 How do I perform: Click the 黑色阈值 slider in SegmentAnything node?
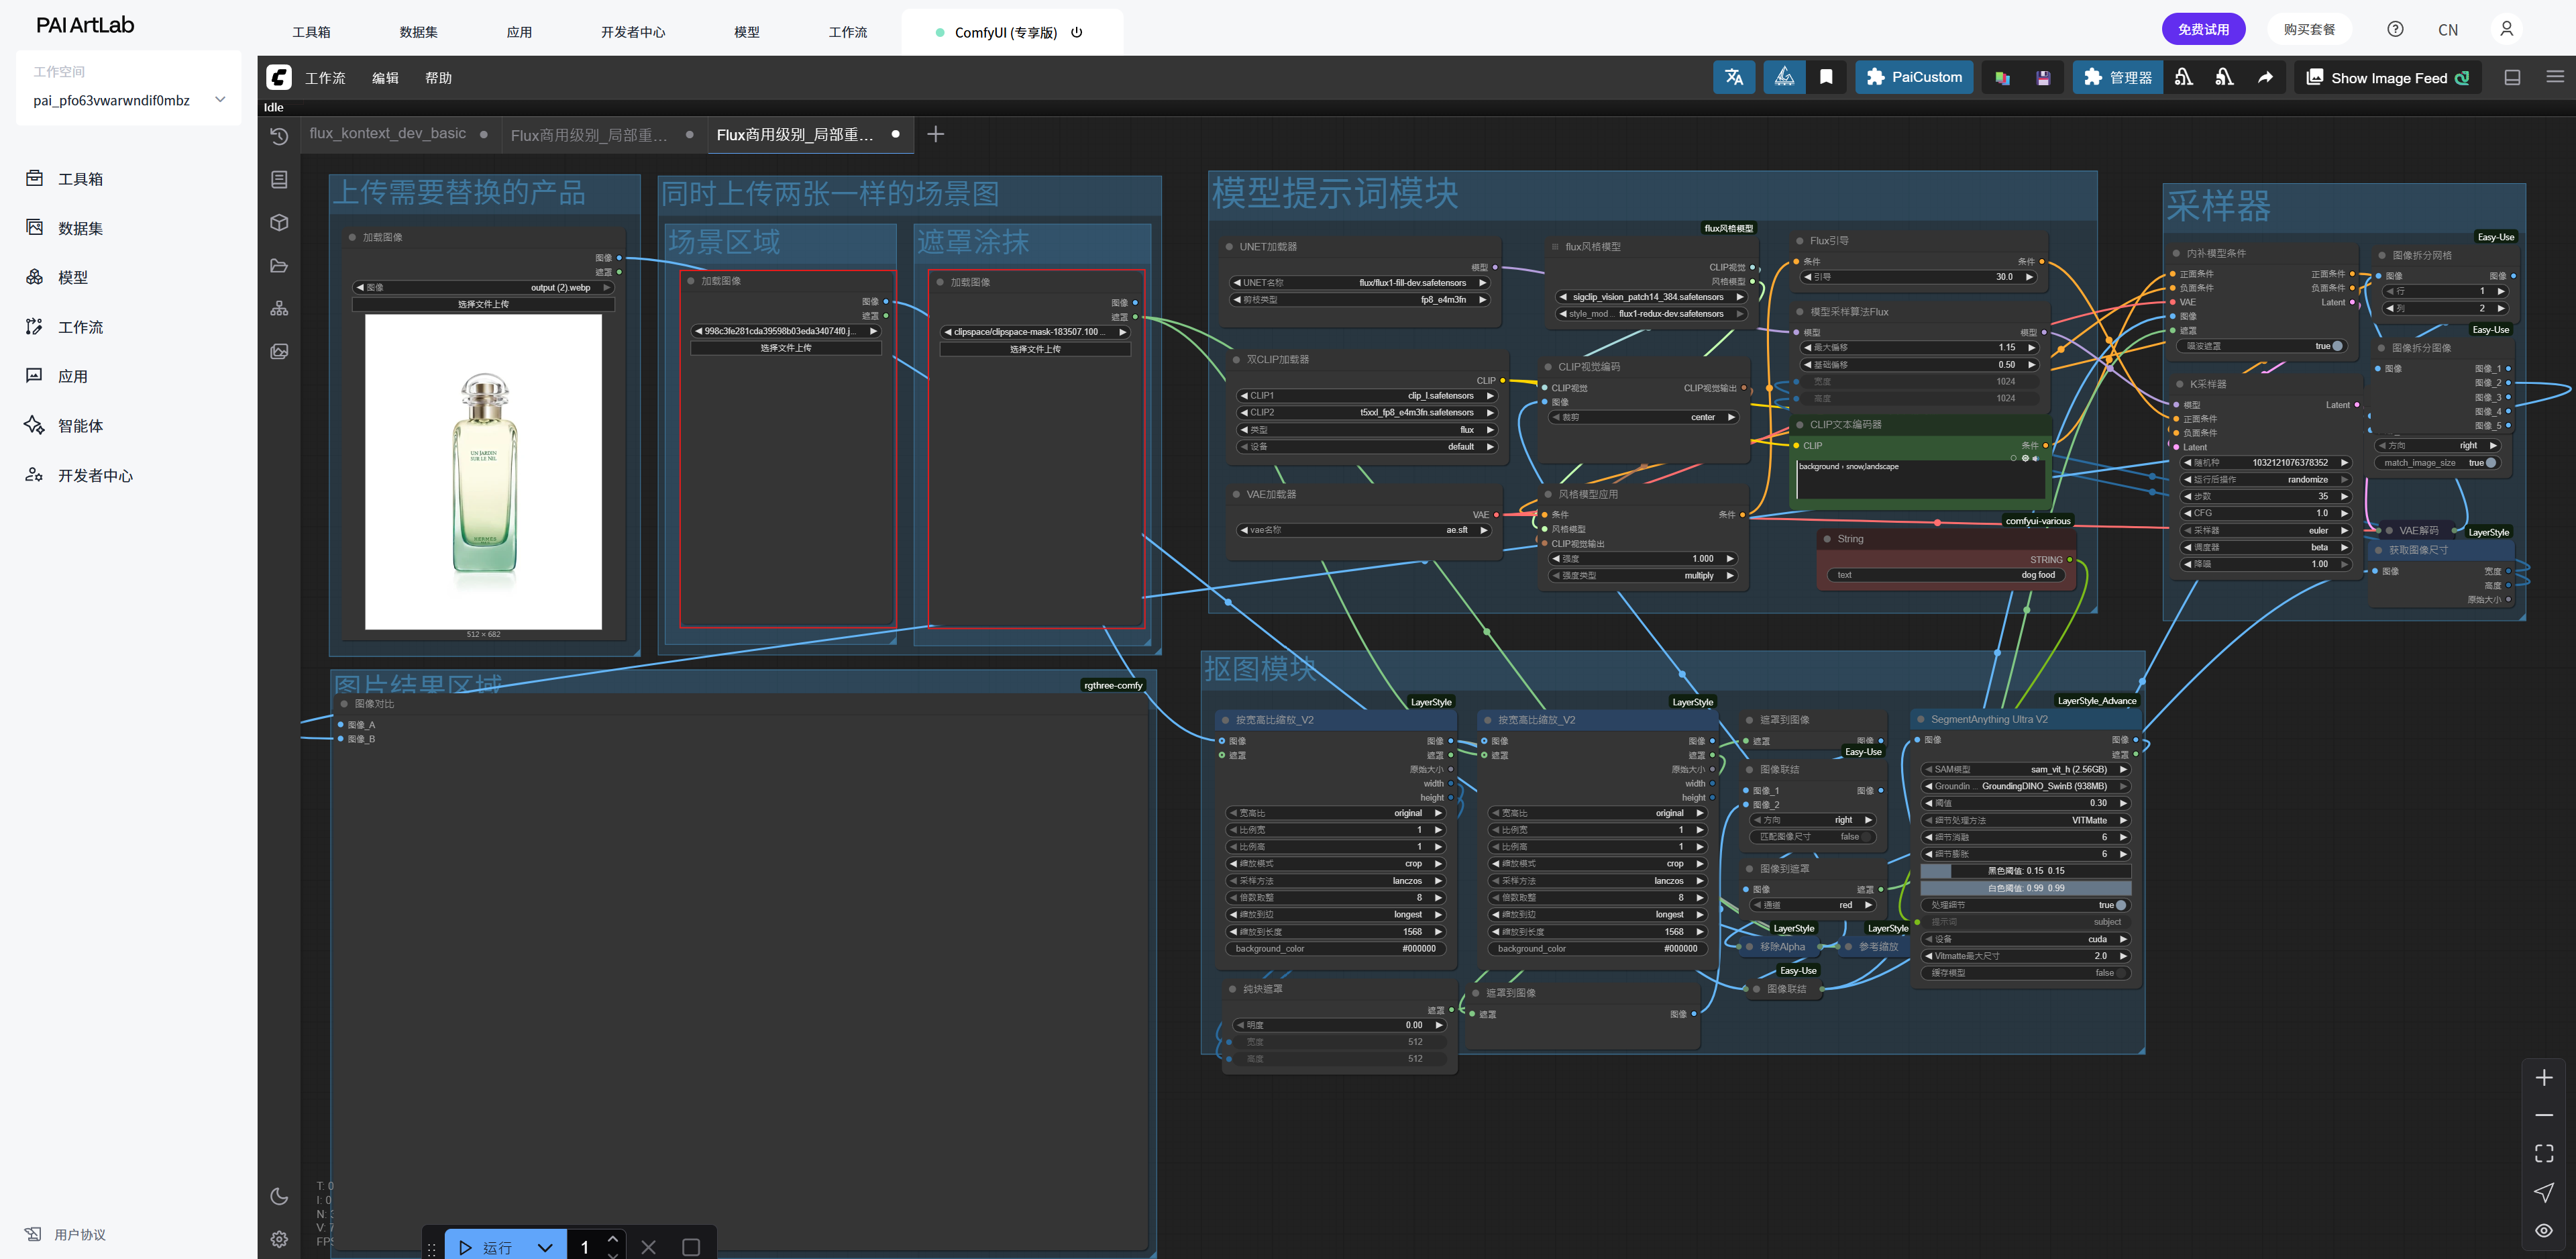pyautogui.click(x=2026, y=870)
